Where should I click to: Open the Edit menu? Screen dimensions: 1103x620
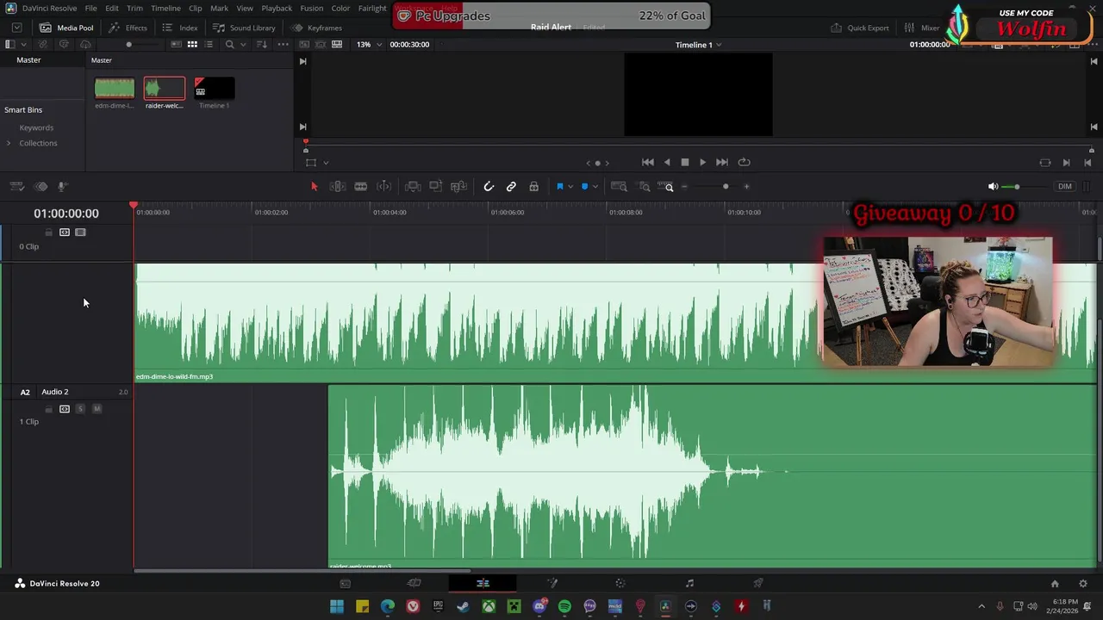(112, 9)
